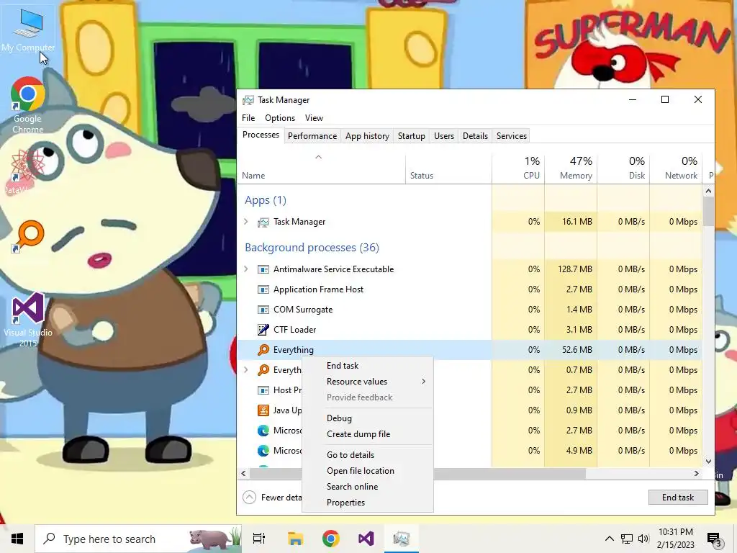Screen dimensions: 737x553
Task: Switch to the Services tab
Action: click(x=512, y=136)
